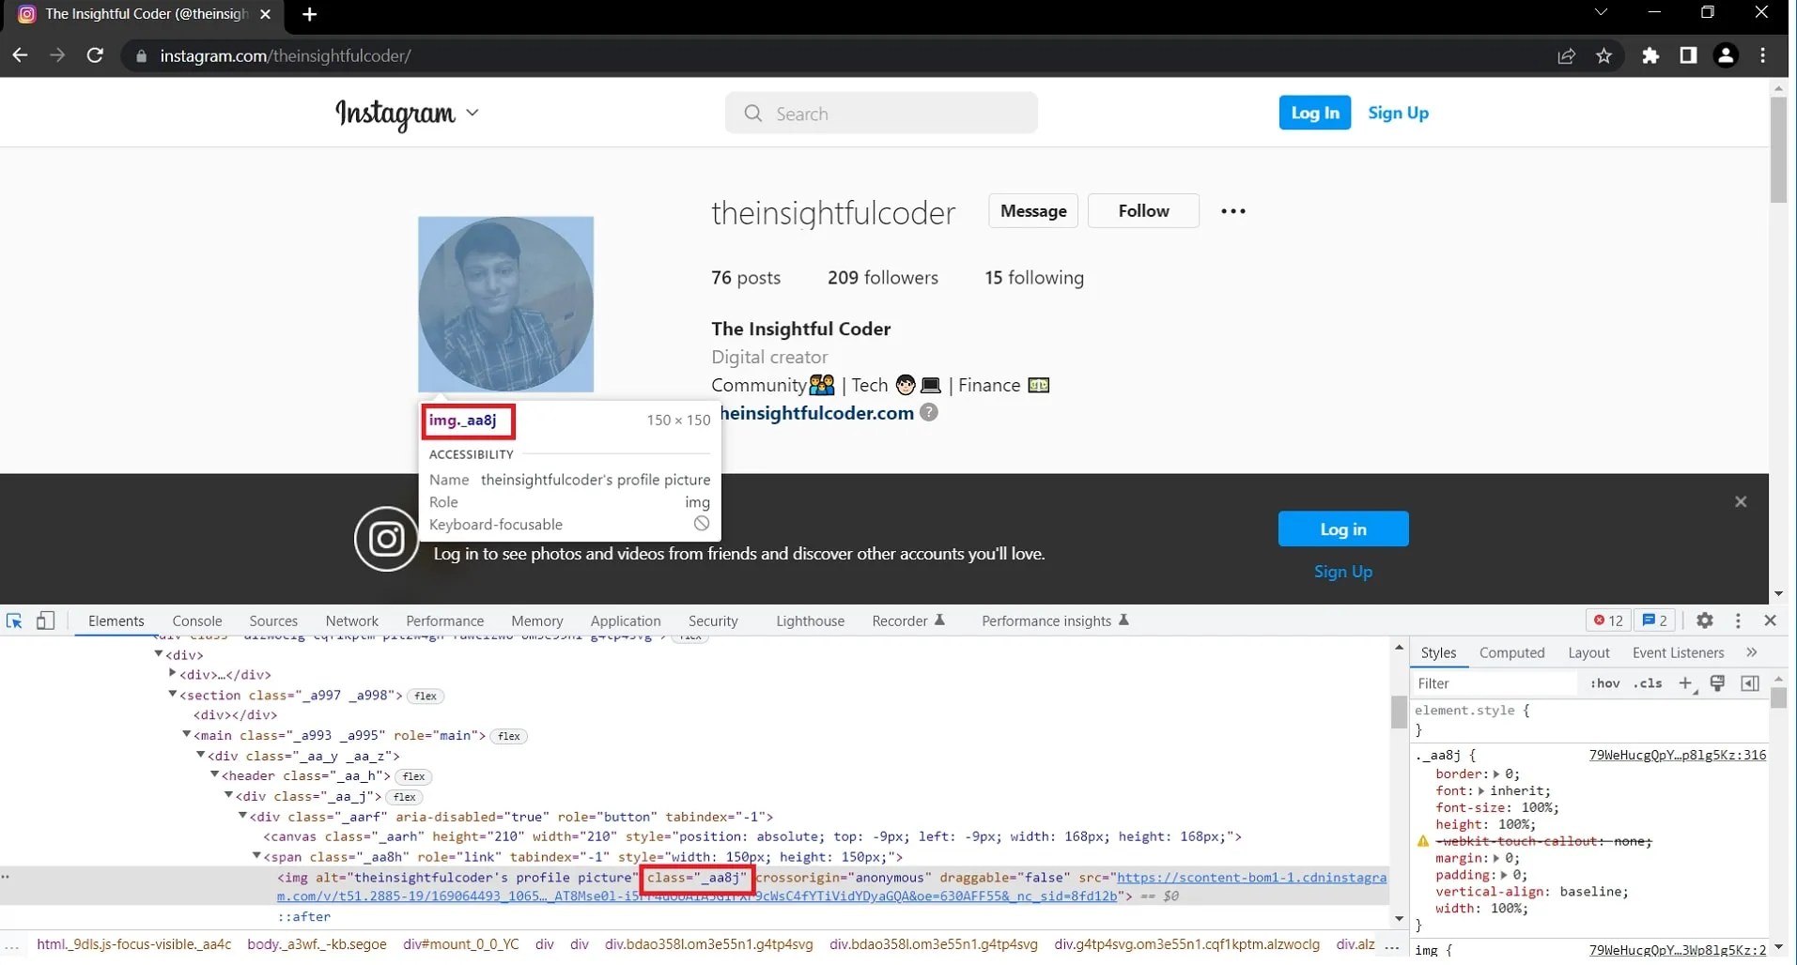Viewport: 1797px width, 965px height.
Task: Toggle the bookmark star for this page
Action: tap(1604, 56)
